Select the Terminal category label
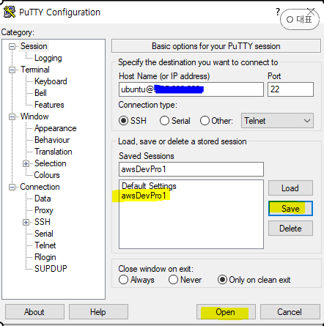 [x=35, y=70]
